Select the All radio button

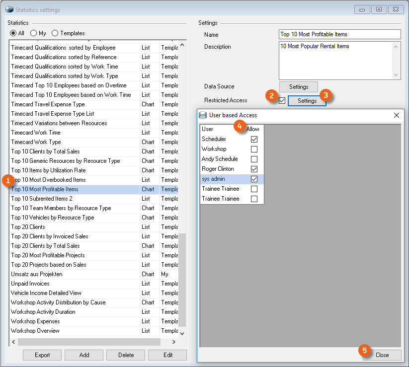click(13, 33)
